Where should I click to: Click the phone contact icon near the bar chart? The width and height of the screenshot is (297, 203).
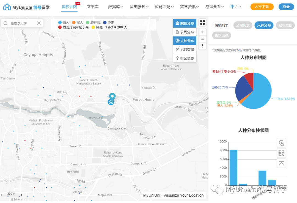point(281,143)
